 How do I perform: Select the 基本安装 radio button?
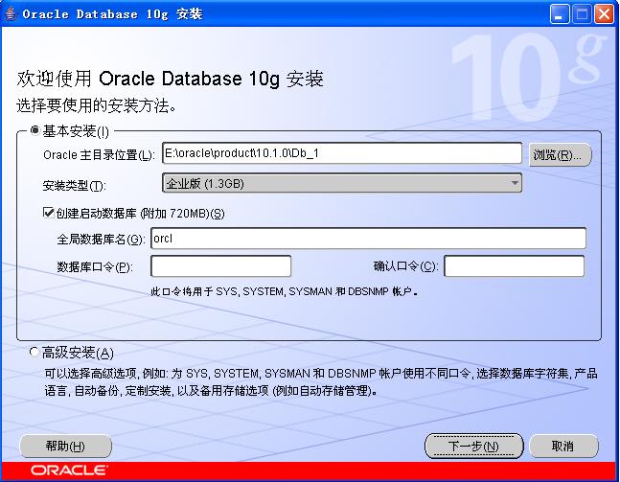[x=35, y=130]
